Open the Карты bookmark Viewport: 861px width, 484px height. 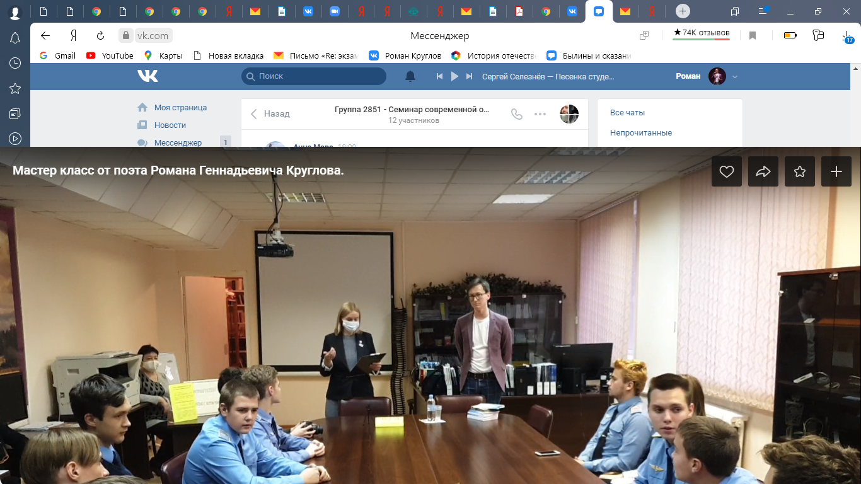tap(163, 55)
